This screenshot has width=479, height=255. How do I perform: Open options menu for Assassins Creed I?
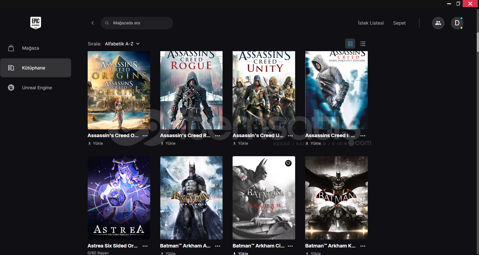coord(363,136)
